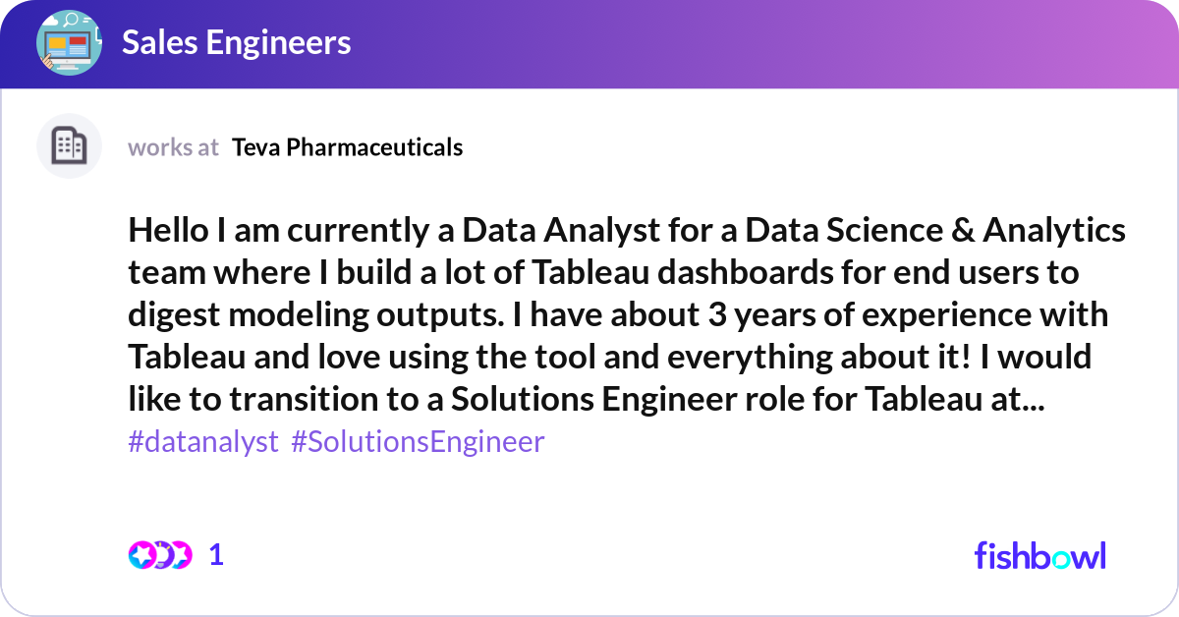
Task: Click the post line starting 'team where I build'
Action: (x=603, y=273)
